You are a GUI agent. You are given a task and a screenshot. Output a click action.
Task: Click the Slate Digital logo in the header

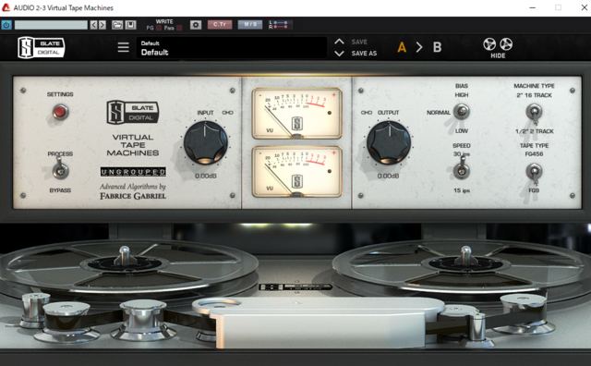pos(41,47)
